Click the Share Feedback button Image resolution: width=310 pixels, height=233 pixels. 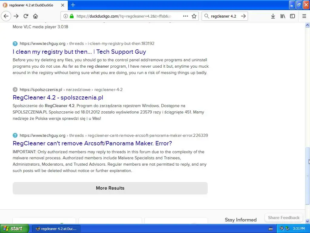284,218
